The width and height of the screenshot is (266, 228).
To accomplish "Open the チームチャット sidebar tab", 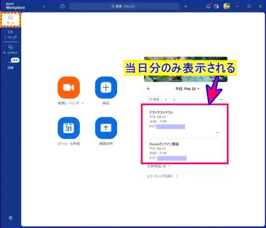I will (x=11, y=49).
